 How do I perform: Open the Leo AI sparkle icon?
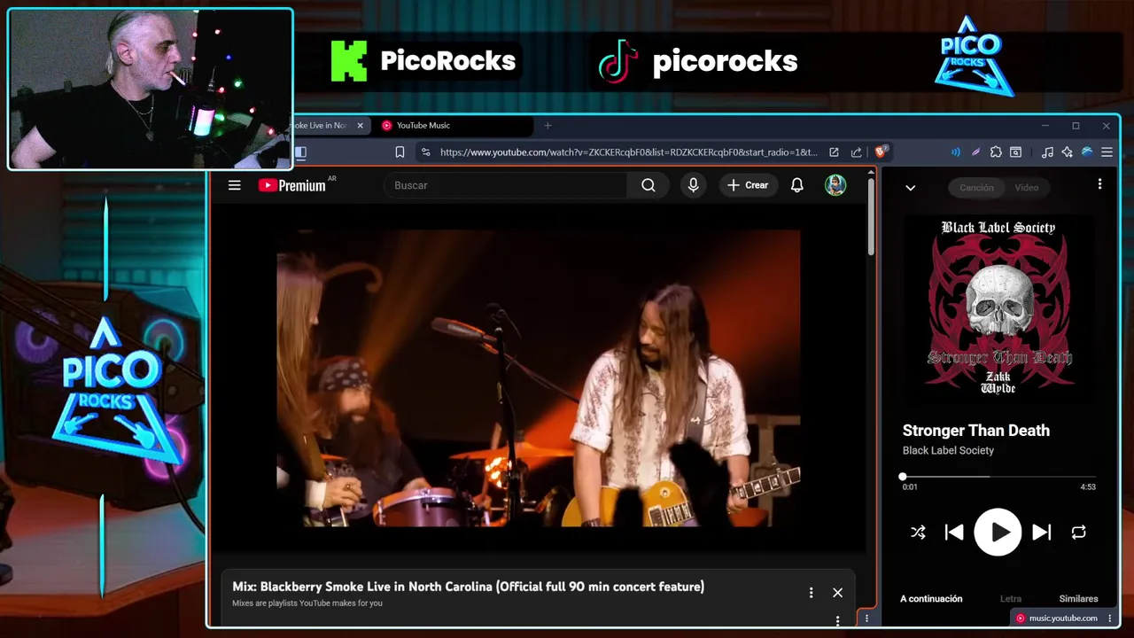click(x=1068, y=152)
